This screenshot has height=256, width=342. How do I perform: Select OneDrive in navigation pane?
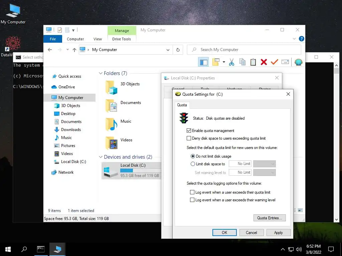coord(66,87)
